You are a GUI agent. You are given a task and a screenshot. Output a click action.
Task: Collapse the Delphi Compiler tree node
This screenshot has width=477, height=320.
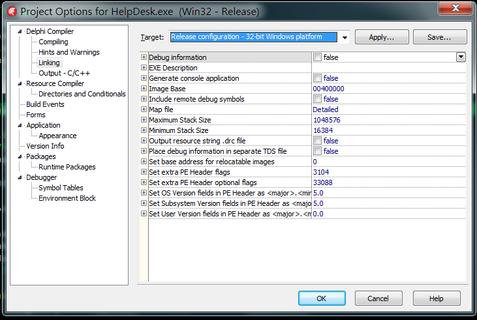pyautogui.click(x=20, y=31)
